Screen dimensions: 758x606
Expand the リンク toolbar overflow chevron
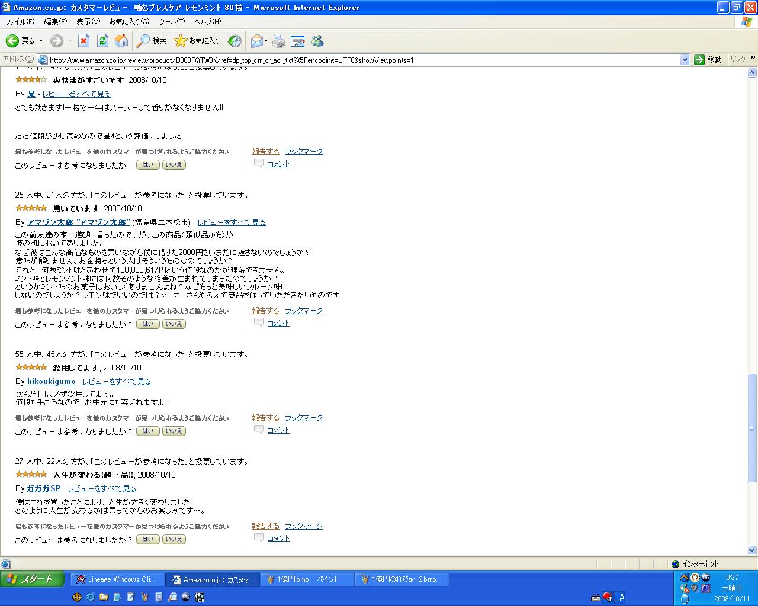[753, 58]
